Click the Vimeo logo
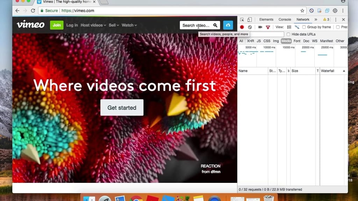Viewport: 358px width, 201px height. [31, 25]
